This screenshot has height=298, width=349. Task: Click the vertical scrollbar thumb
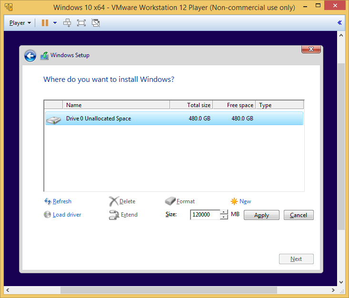click(341, 147)
